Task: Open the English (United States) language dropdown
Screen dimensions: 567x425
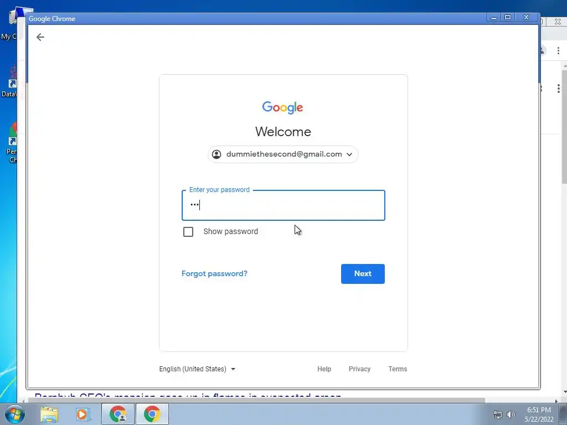Action: 197,369
